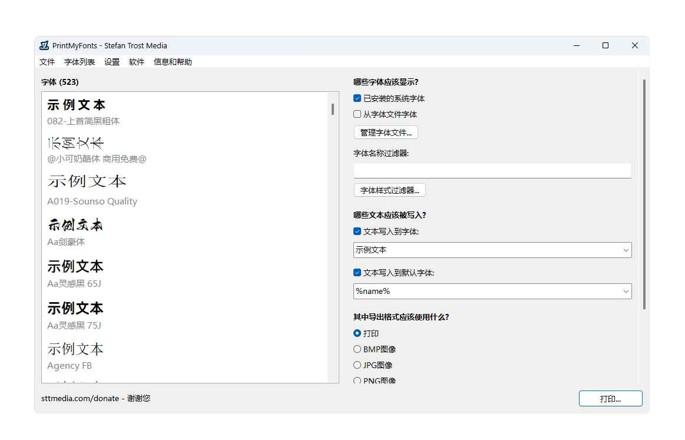The width and height of the screenshot is (685, 440).
Task: Select BMP图像 export format
Action: [358, 349]
